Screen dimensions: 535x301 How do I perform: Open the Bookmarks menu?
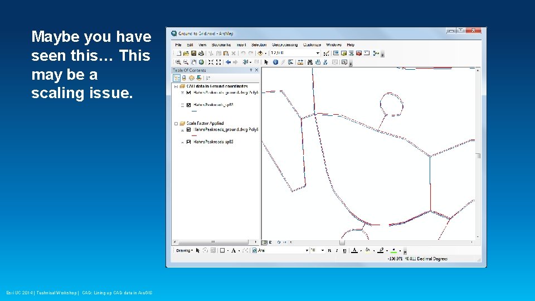[221, 45]
